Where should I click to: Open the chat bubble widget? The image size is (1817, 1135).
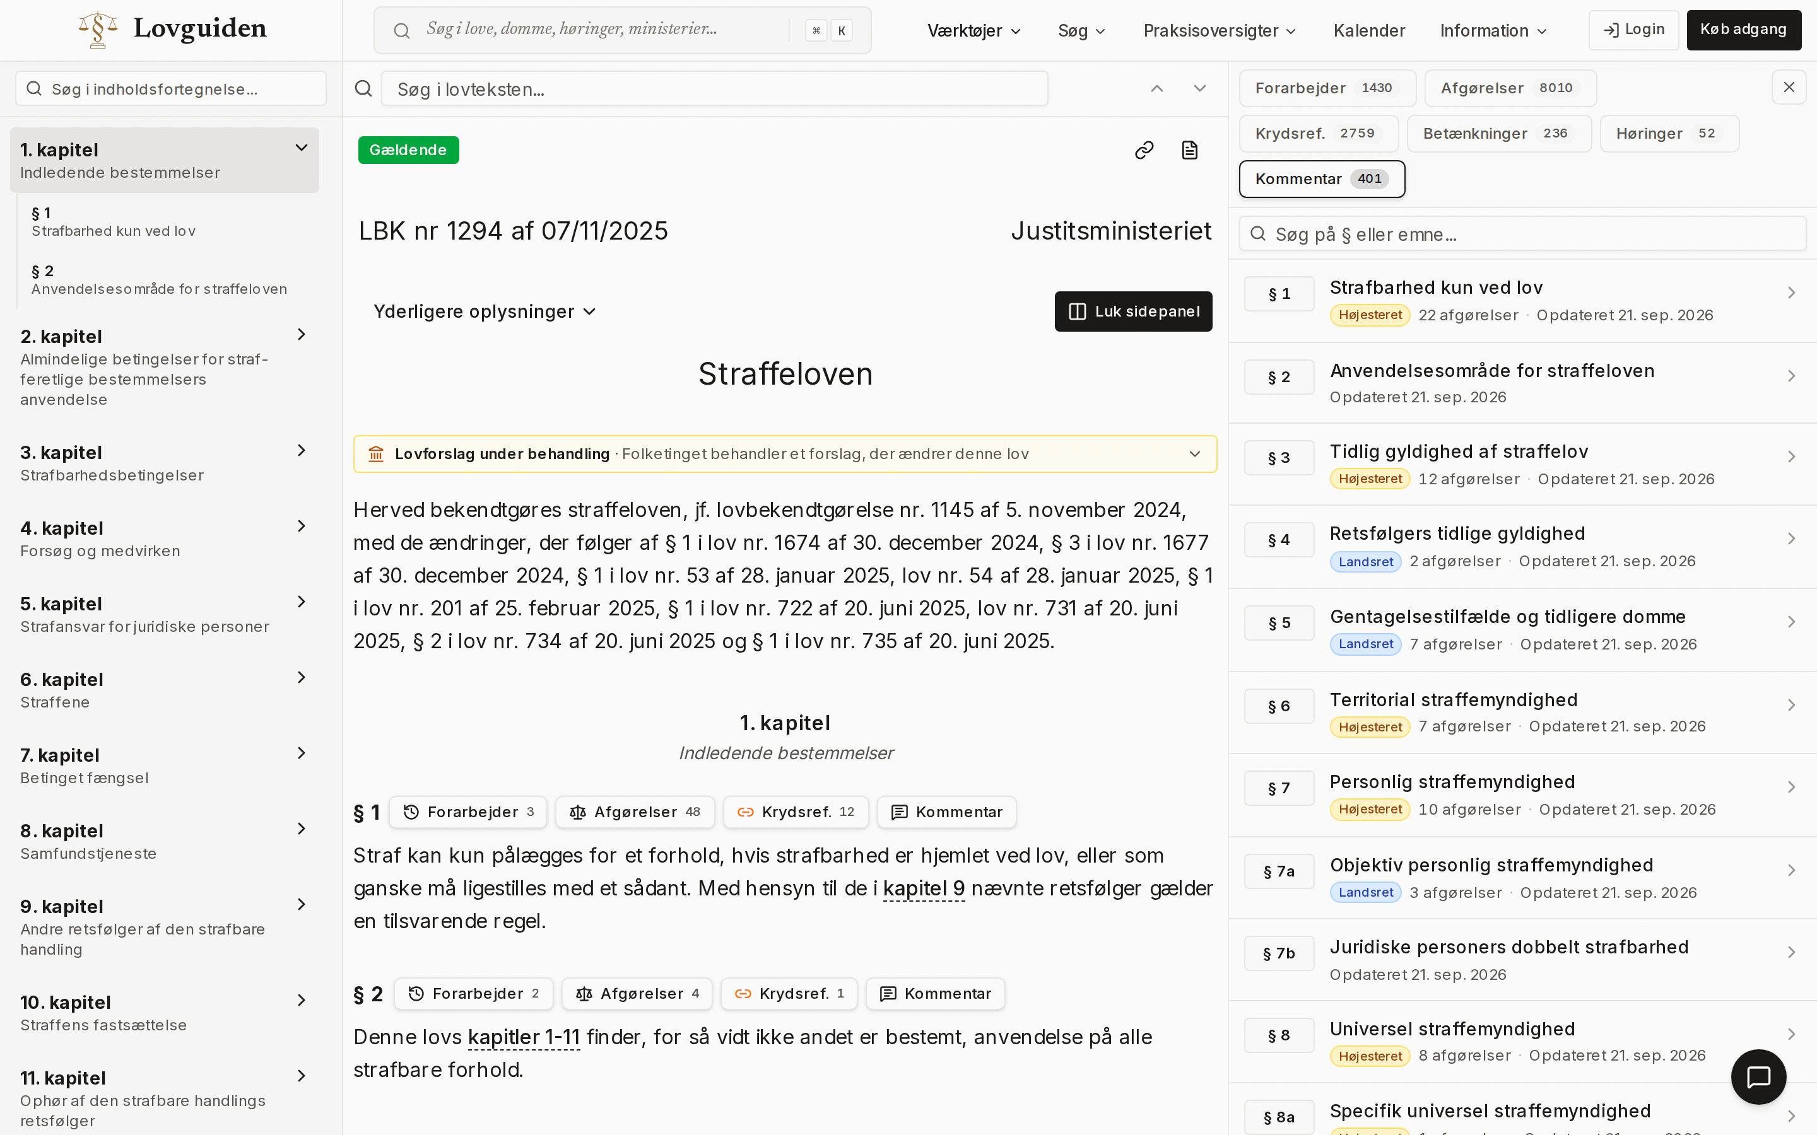point(1758,1077)
